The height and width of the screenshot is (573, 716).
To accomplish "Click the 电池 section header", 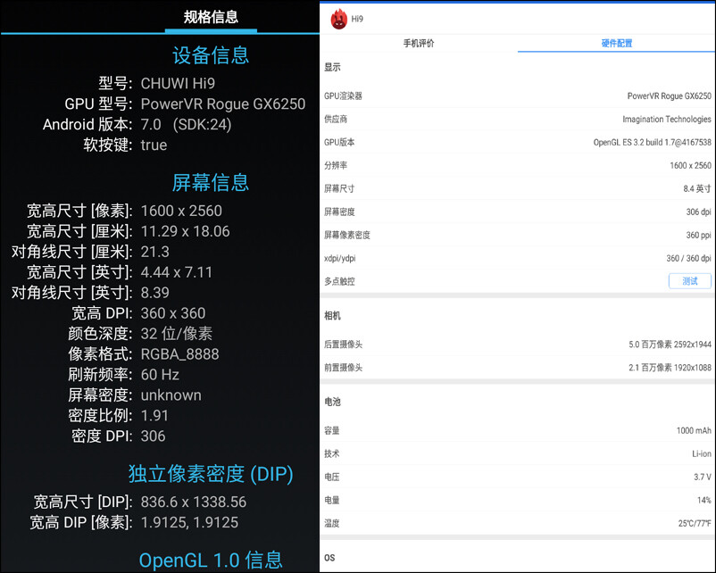I will pyautogui.click(x=332, y=402).
